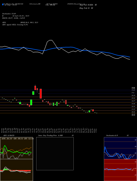137x181 pixels.
Task: Click the 11.13 price axis label
Action: pyautogui.click(x=133, y=109)
